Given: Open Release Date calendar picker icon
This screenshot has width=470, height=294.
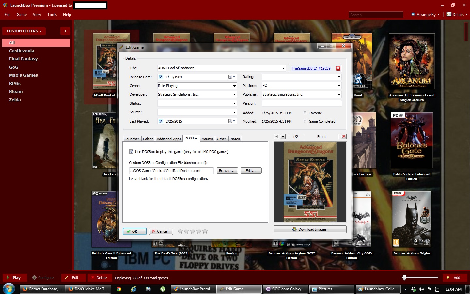Looking at the screenshot, I should [232, 77].
